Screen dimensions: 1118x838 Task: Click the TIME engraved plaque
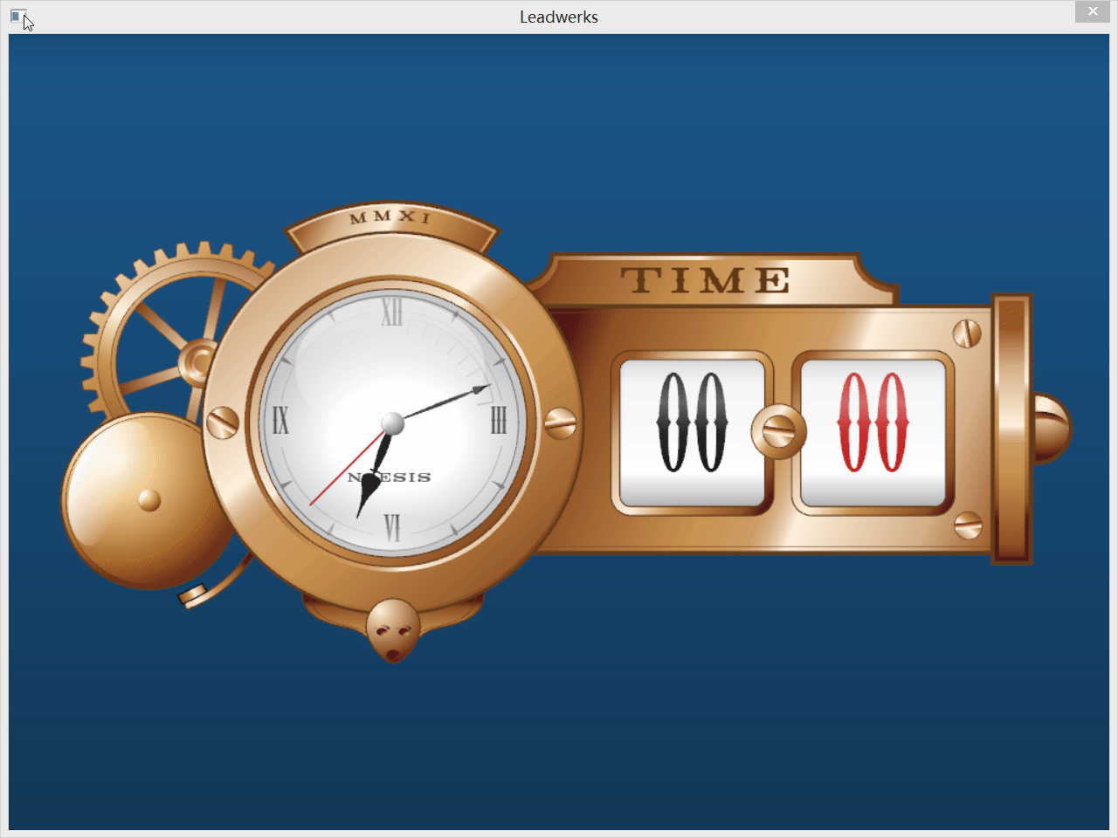pos(705,281)
